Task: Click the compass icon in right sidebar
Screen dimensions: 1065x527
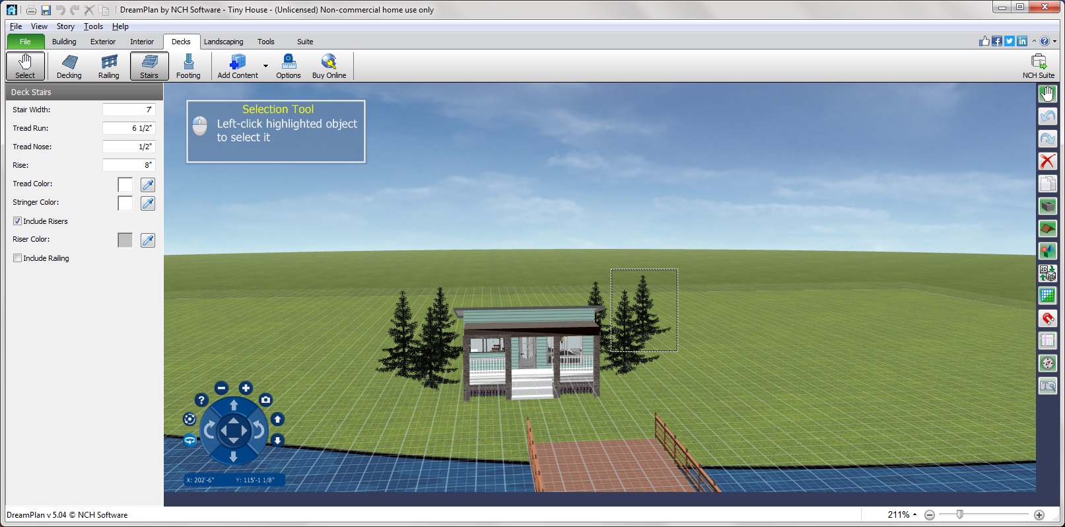Action: pyautogui.click(x=1047, y=363)
